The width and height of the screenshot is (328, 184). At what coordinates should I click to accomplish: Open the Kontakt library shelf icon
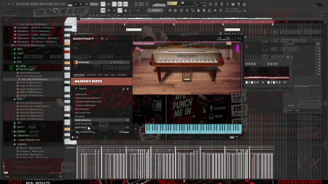pyautogui.click(x=107, y=39)
